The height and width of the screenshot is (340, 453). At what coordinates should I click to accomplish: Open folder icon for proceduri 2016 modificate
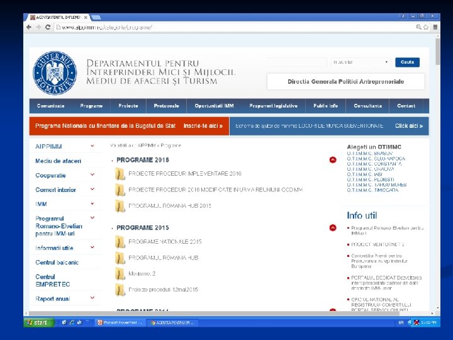click(x=120, y=190)
